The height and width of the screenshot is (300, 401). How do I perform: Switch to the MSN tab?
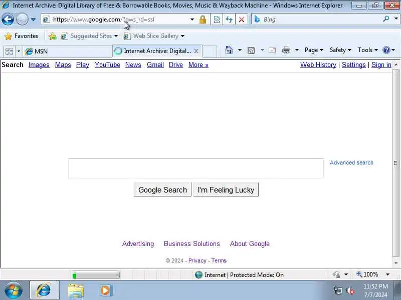[68, 51]
